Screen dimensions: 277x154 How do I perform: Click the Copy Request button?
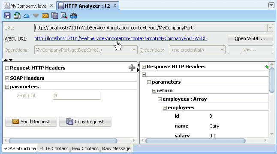(85, 122)
